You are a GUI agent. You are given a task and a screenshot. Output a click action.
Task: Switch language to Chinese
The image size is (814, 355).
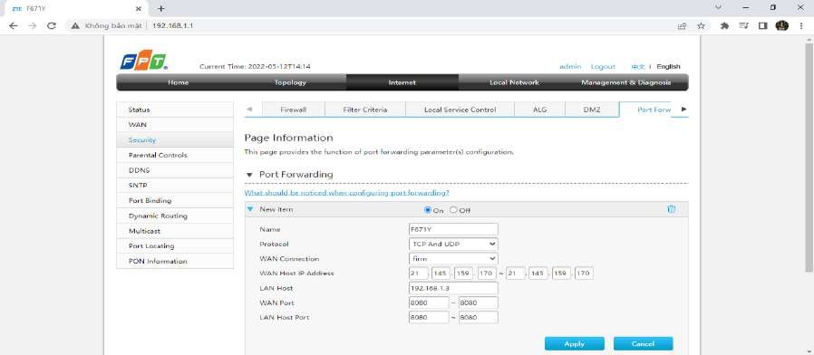coord(637,66)
